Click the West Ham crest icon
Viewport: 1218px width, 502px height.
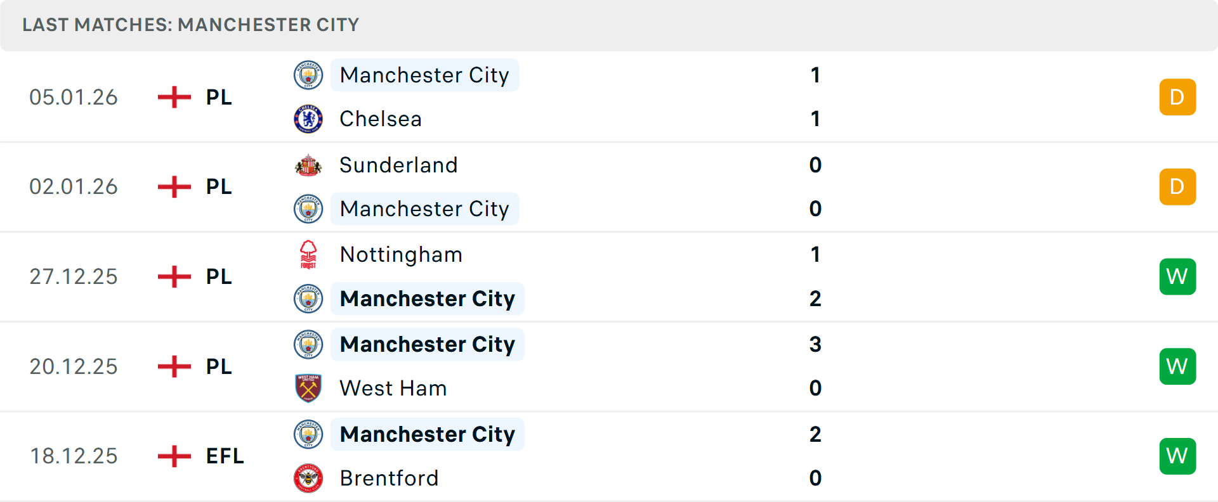[x=308, y=388]
